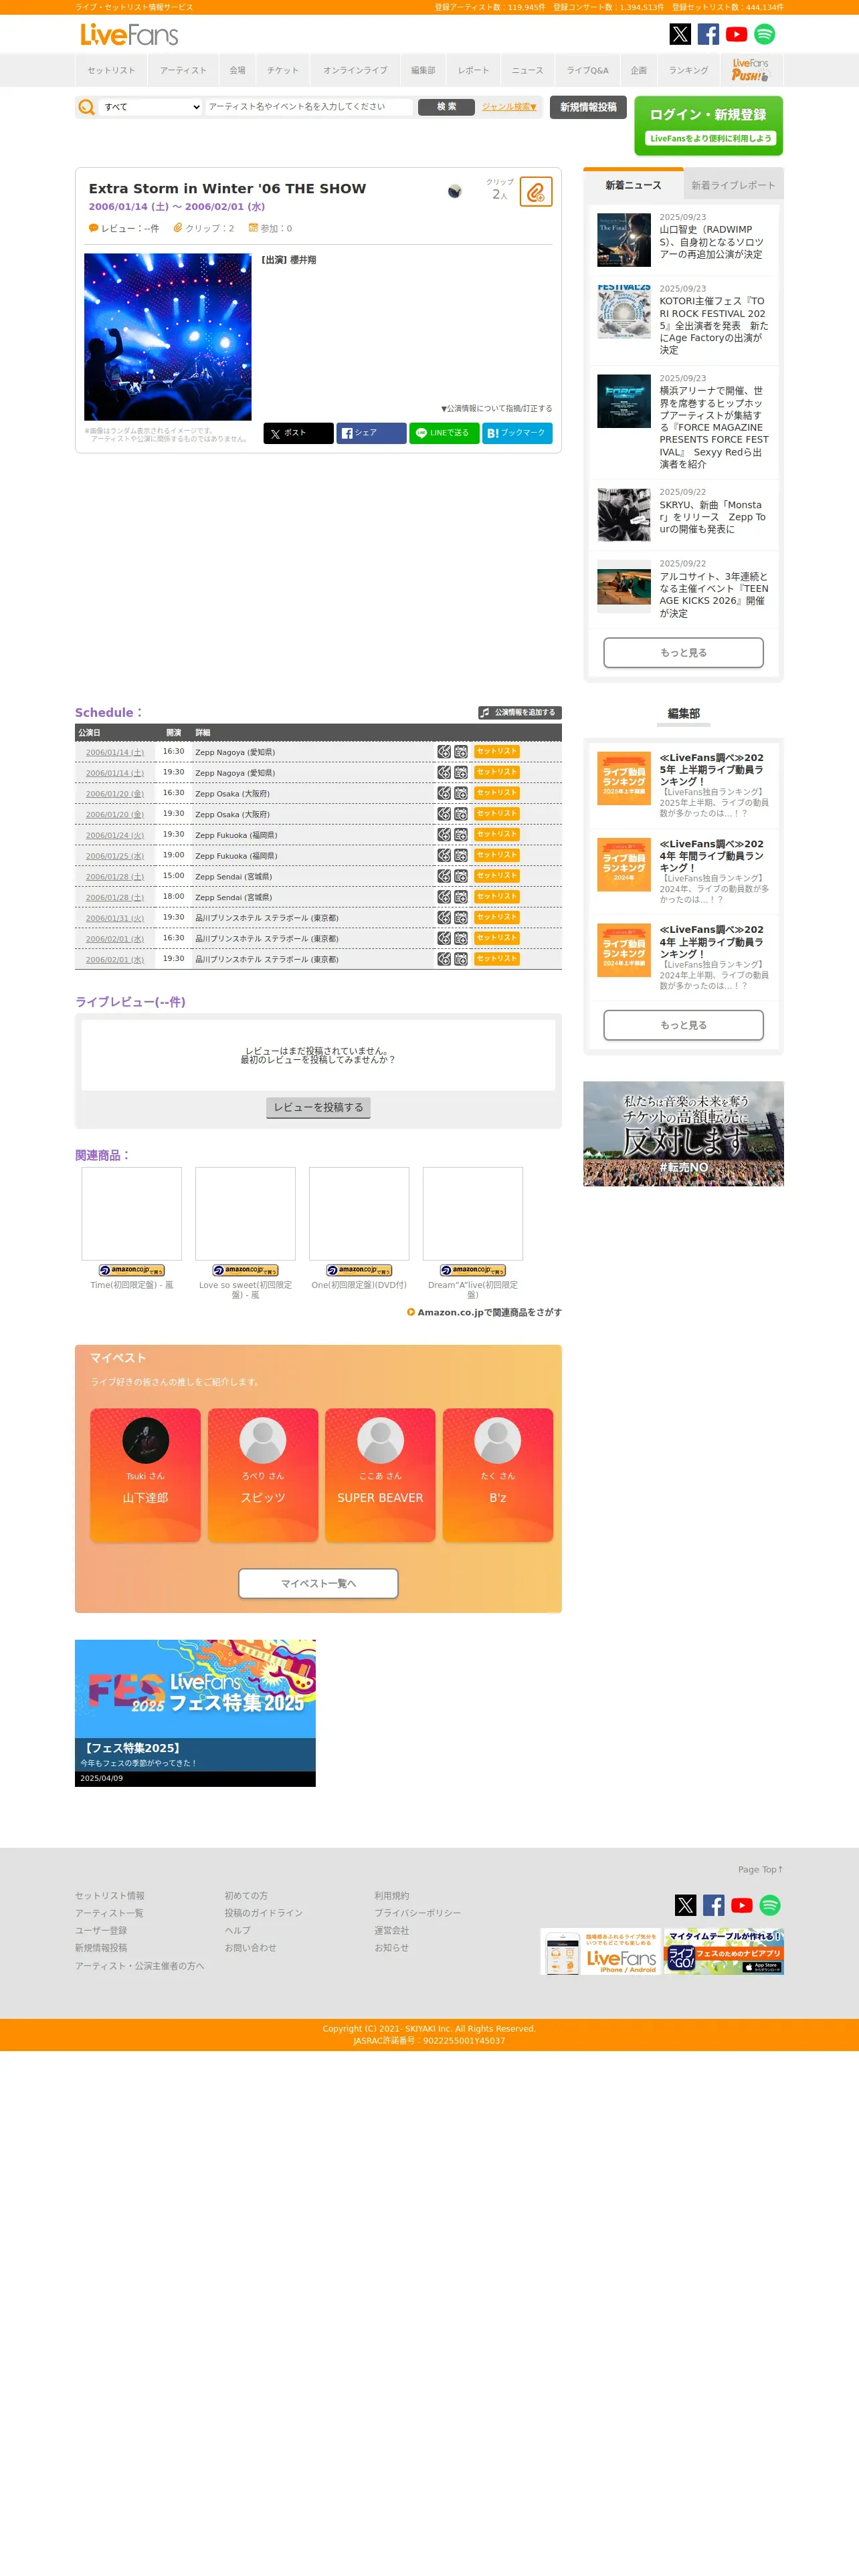The height and width of the screenshot is (2576, 859).
Task: Open the X (Twitter) icon in the header
Action: point(680,34)
